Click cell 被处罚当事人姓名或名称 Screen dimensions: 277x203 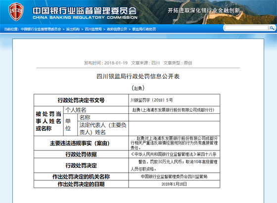point(48,121)
